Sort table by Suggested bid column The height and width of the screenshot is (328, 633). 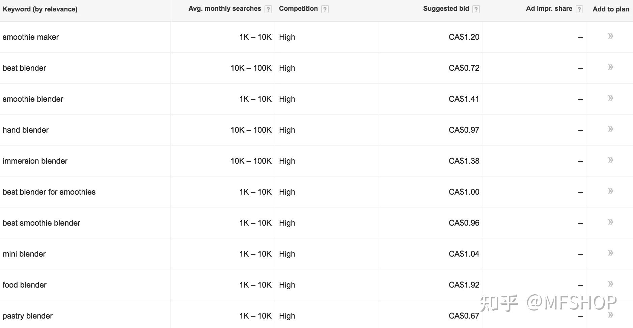click(x=446, y=9)
